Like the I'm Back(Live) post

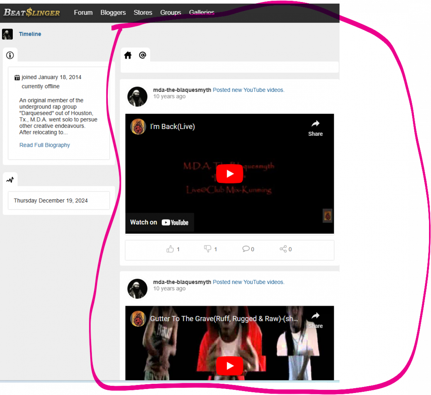(170, 249)
